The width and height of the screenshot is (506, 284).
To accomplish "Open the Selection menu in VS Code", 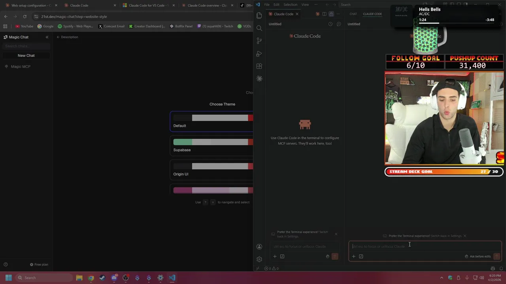I will click(x=290, y=5).
